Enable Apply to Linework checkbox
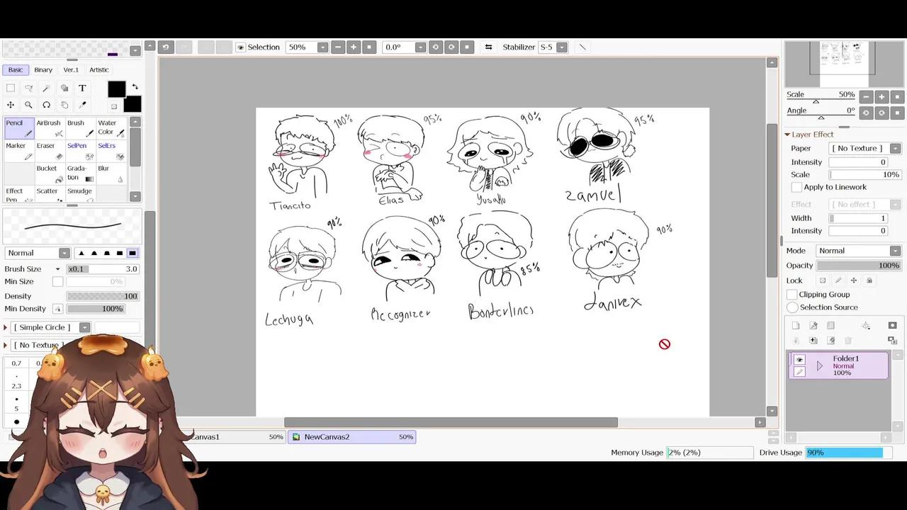 click(796, 187)
